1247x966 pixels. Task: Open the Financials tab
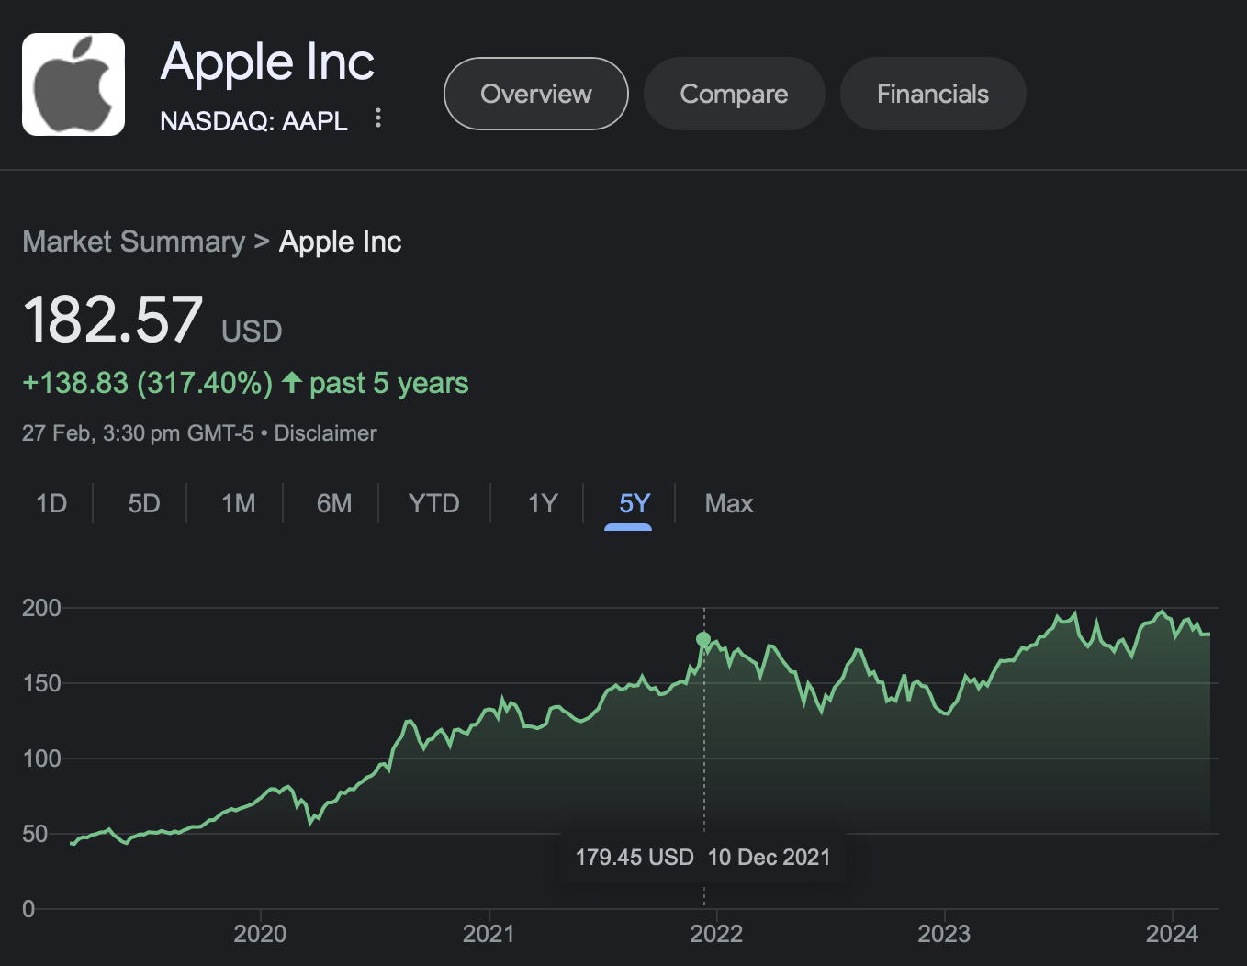[932, 94]
